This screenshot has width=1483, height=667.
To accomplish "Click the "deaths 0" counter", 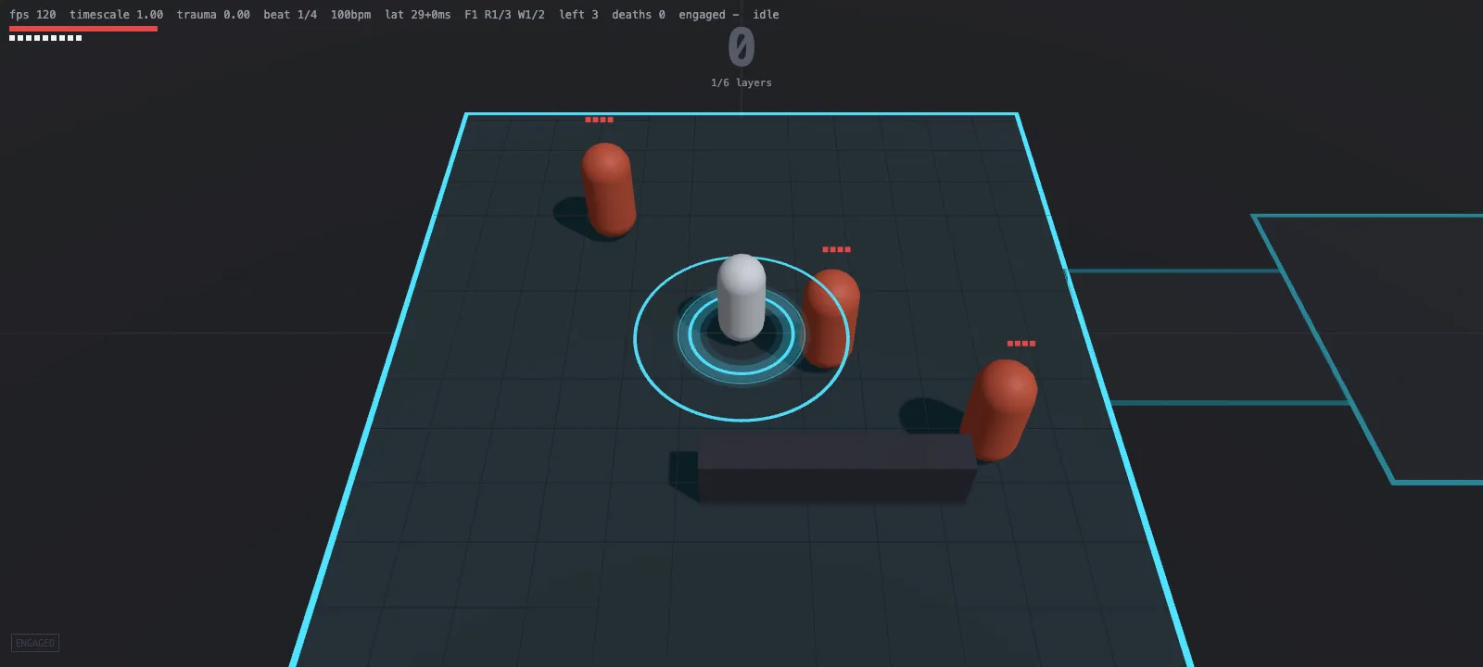I will pyautogui.click(x=639, y=15).
